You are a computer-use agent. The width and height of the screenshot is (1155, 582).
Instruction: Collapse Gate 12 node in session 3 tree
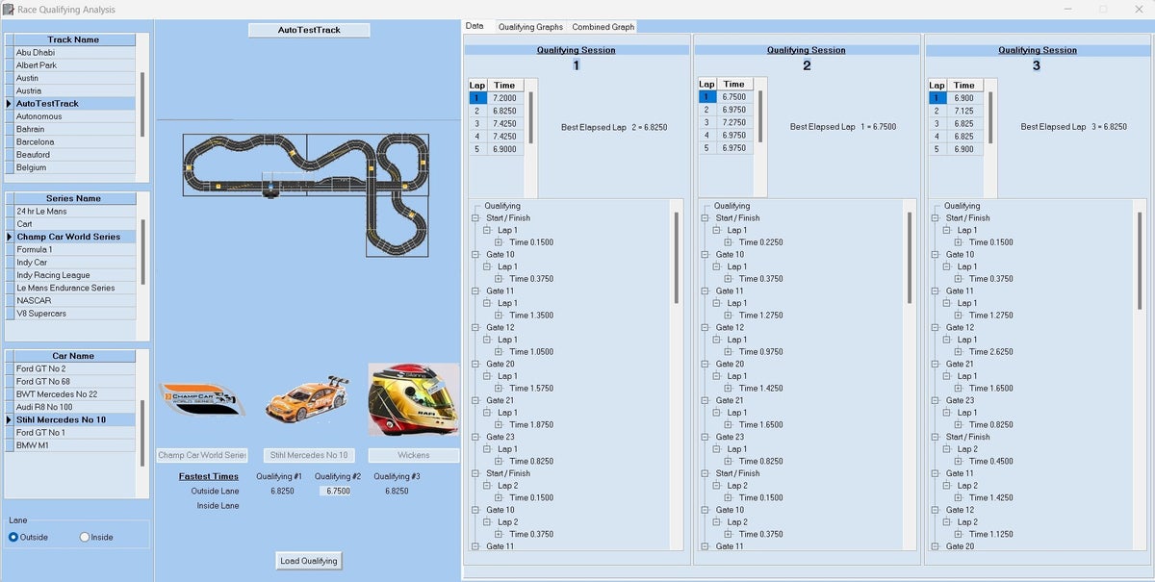935,328
